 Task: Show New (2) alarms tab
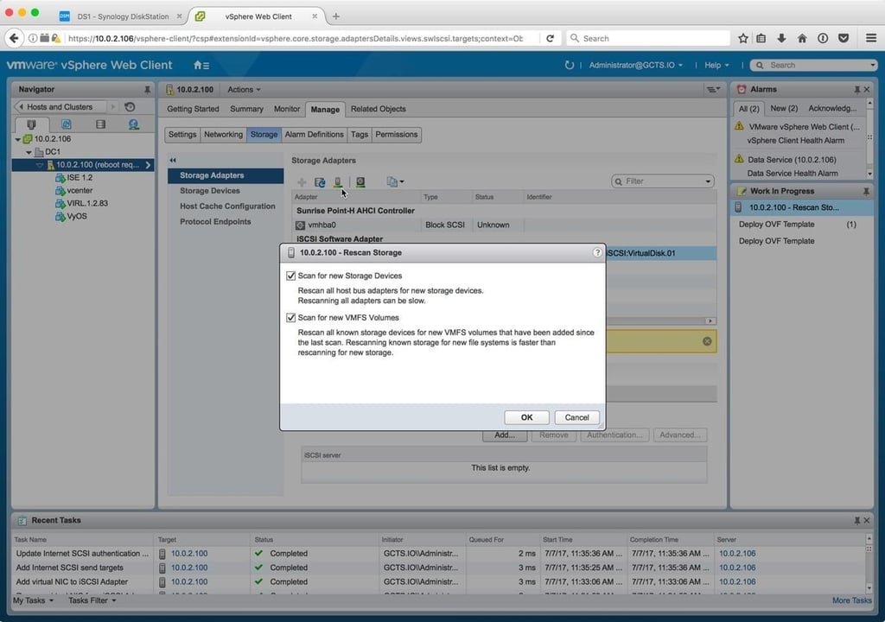(784, 108)
